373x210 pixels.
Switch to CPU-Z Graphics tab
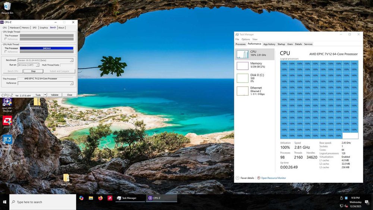[44, 28]
